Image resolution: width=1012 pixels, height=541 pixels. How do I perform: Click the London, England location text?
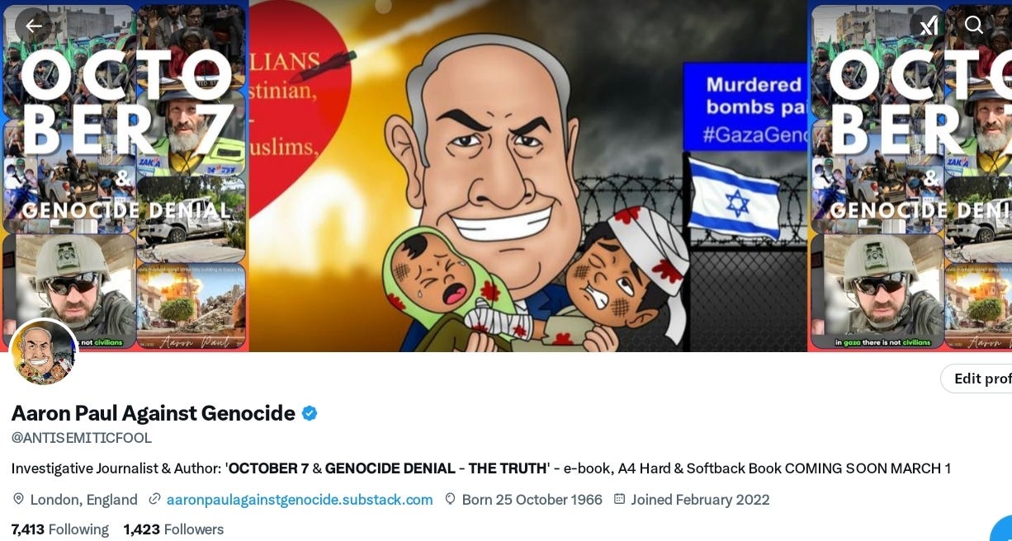(84, 500)
